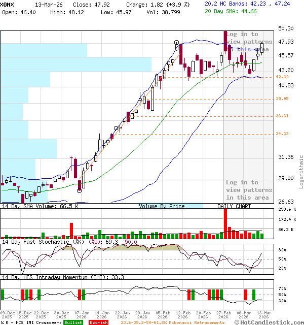This screenshot has height=325, width=304.
Task: Click the Logarithmic scale label
Action: [301, 172]
